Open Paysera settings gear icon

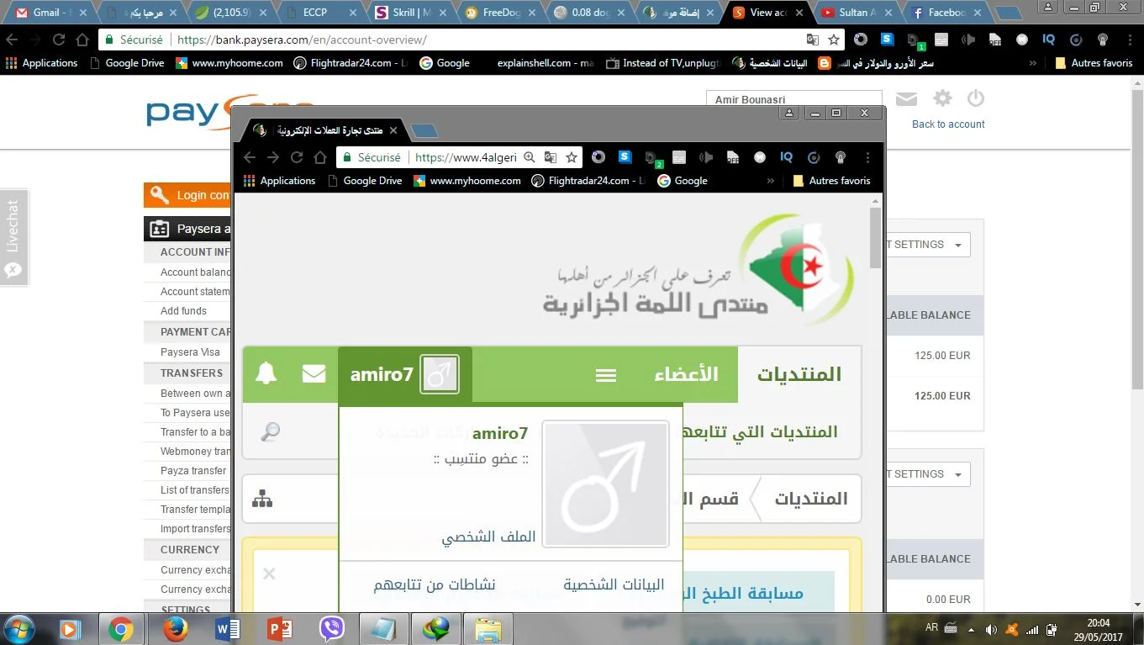pyautogui.click(x=942, y=98)
